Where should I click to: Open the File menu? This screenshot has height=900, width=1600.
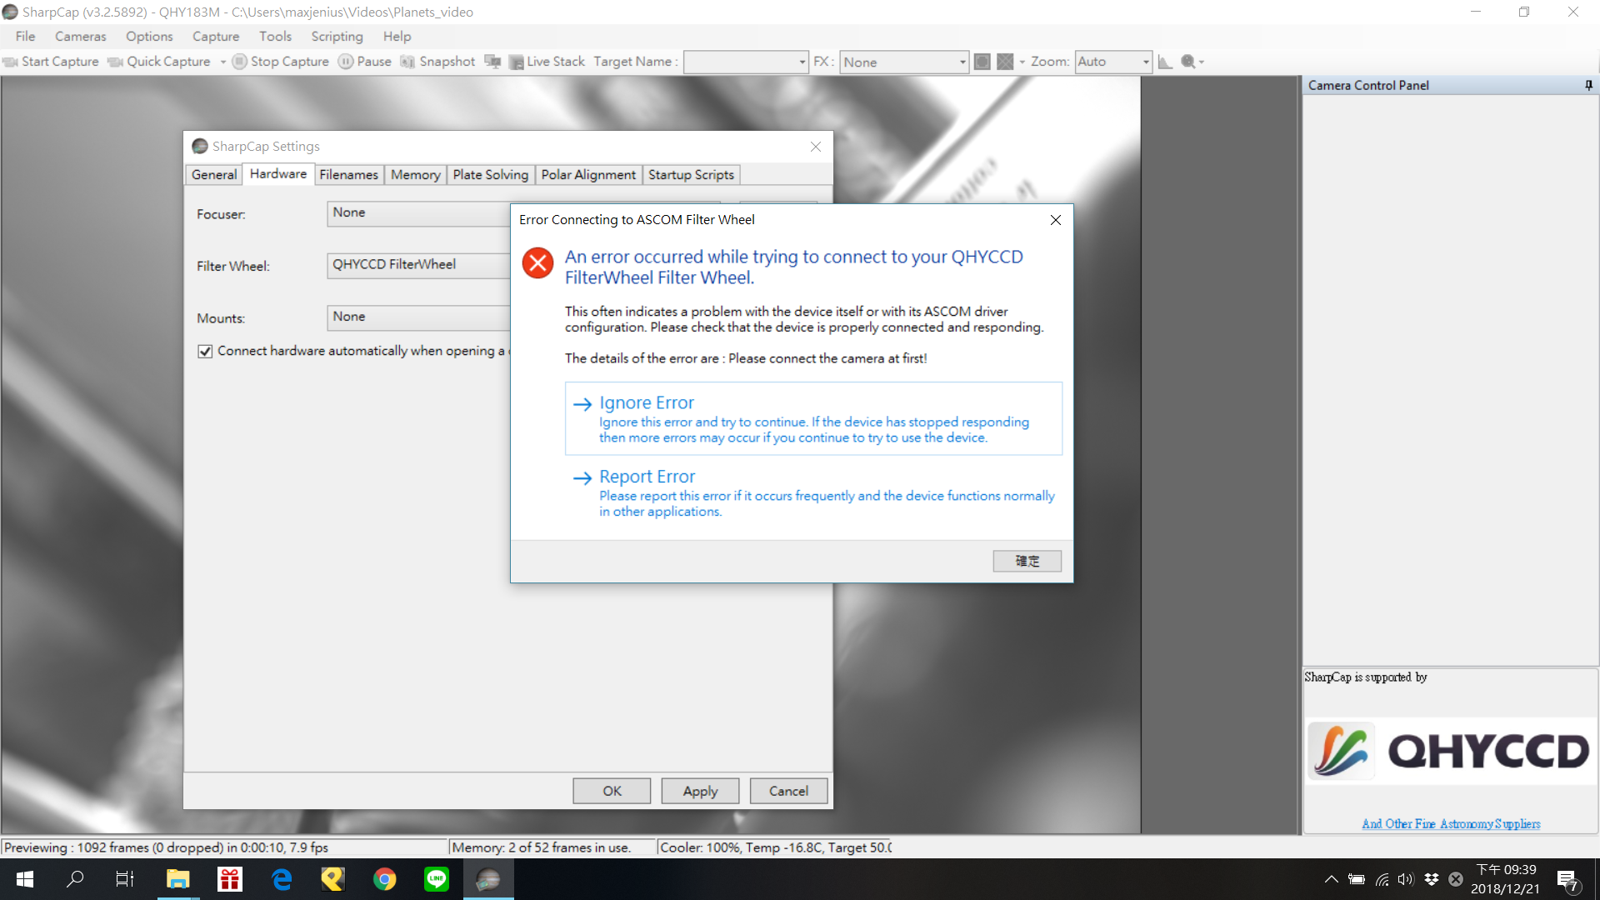click(x=26, y=37)
